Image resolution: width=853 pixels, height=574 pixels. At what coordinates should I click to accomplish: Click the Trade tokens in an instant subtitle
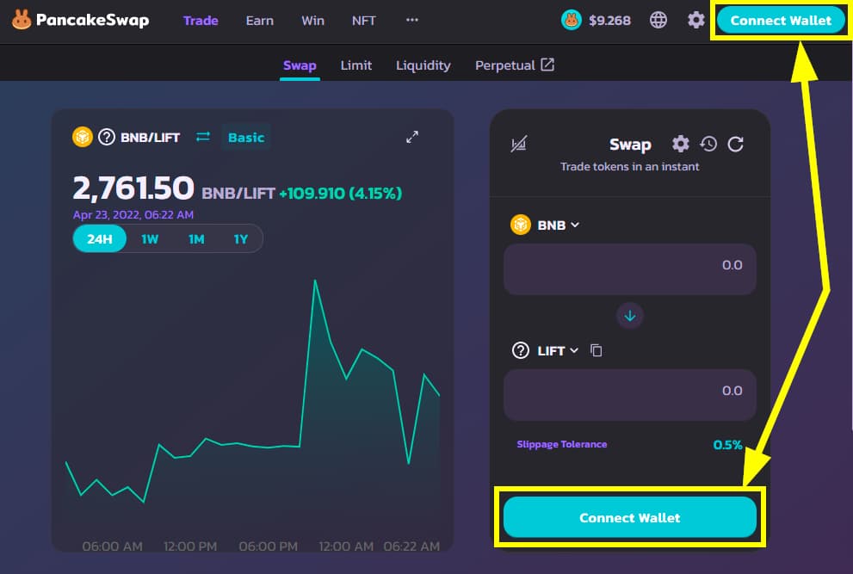point(630,166)
